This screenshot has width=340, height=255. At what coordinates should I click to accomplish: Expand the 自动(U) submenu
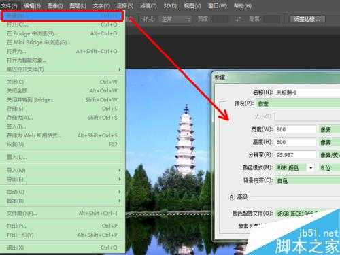click(63, 192)
